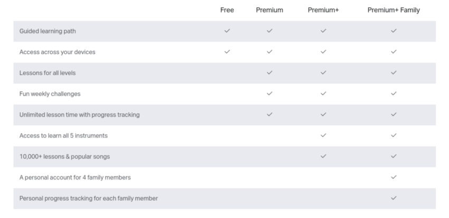Click the Access to learn all 5 instruments label
The height and width of the screenshot is (218, 449).
tap(63, 135)
